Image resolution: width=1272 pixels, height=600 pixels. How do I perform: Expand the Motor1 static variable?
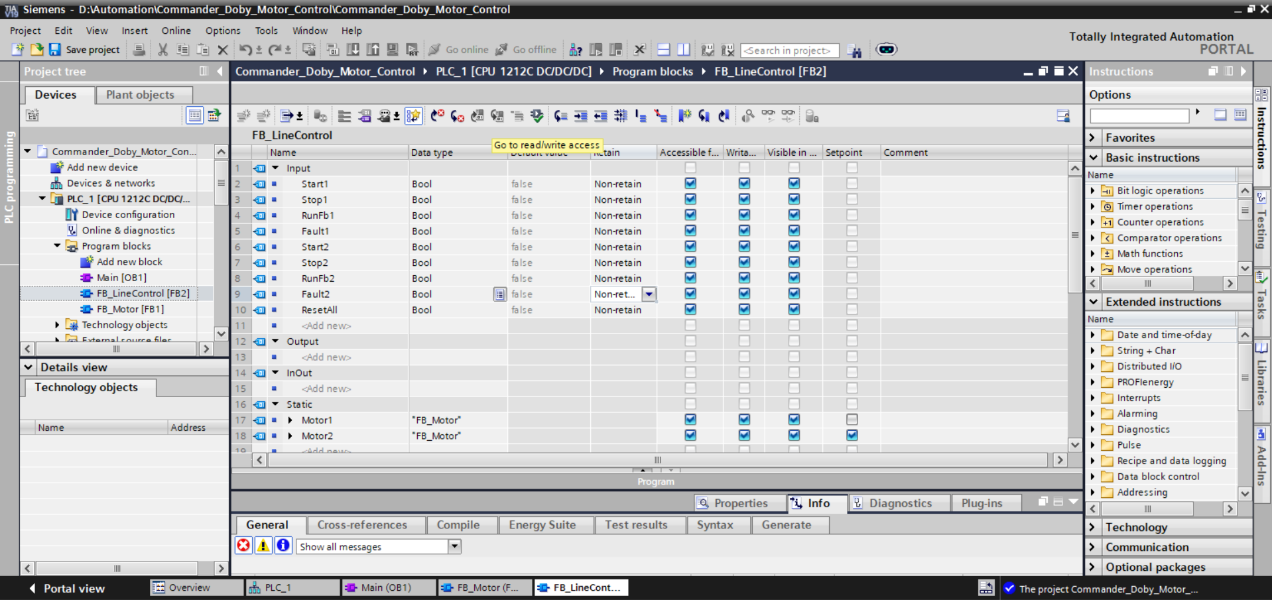[x=290, y=420]
